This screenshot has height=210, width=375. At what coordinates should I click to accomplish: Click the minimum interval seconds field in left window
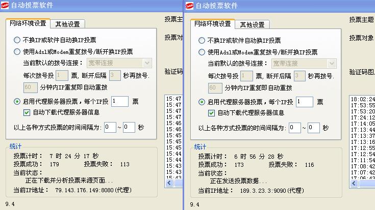[x=110, y=127]
